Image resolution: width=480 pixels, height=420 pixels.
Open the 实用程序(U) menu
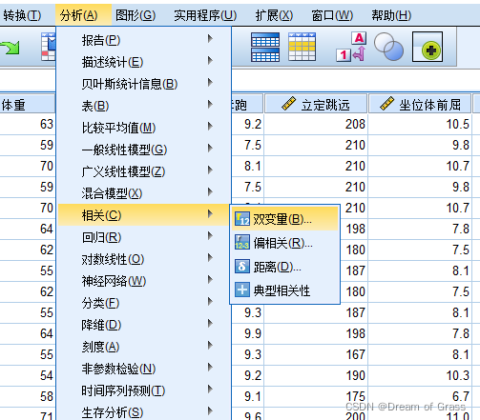[205, 15]
